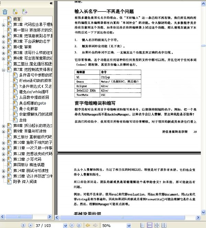
Task: Open the 总结 bookmark
Action: click(x=23, y=120)
